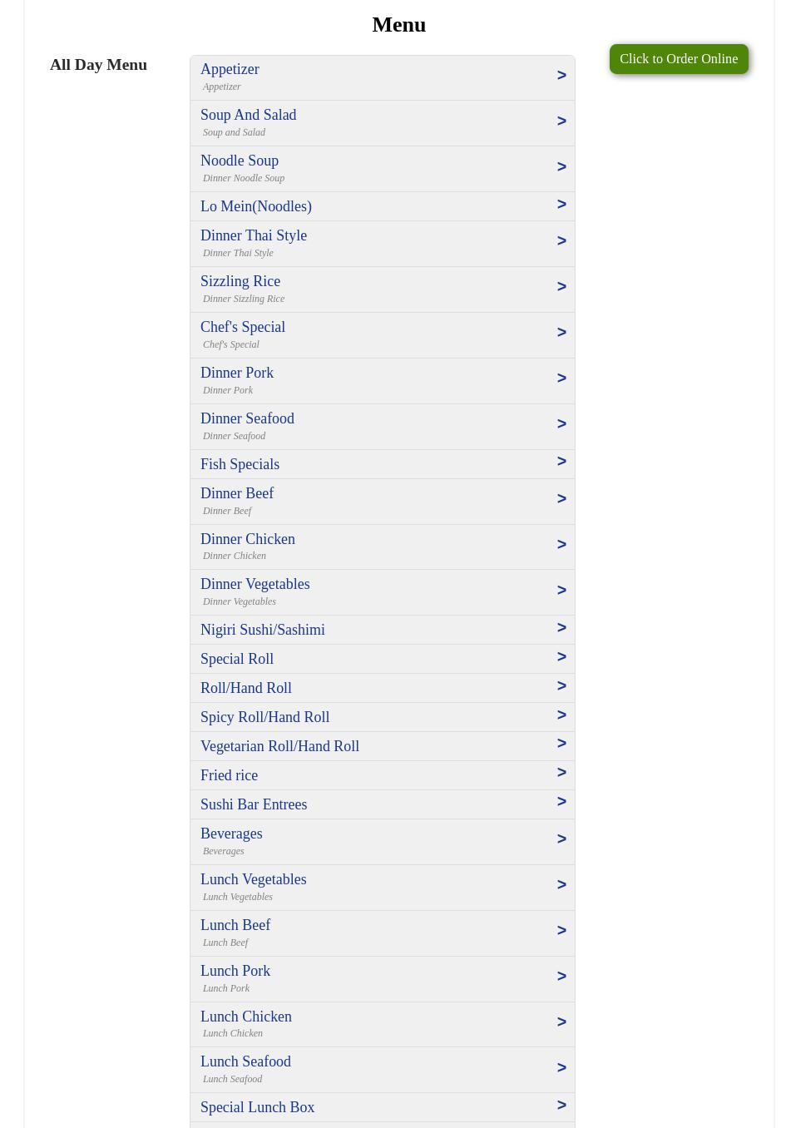Open the Fish Specials section
Image resolution: width=786 pixels, height=1128 pixels.
click(x=240, y=464)
